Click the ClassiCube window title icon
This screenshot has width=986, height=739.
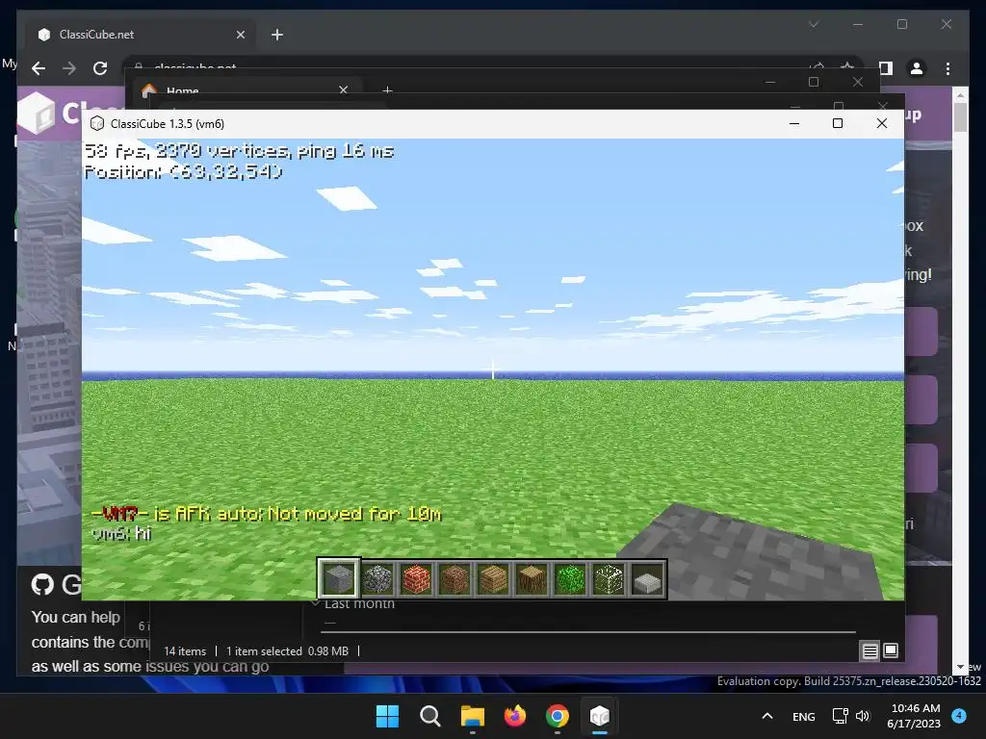coord(97,123)
